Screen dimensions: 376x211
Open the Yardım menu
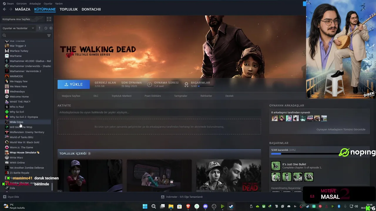click(59, 4)
